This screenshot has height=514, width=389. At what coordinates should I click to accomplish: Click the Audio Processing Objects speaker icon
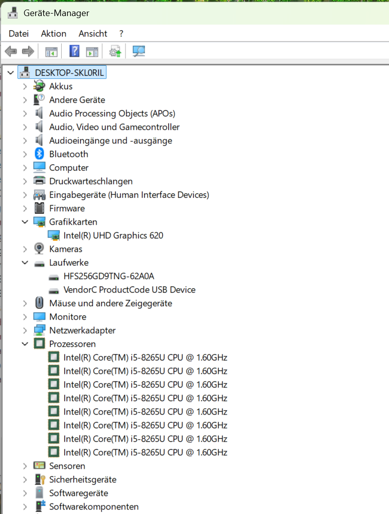click(x=39, y=113)
